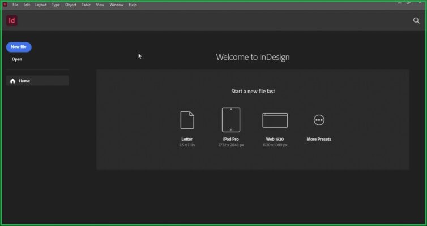
Task: Click the Open button in sidebar
Action: pos(17,59)
